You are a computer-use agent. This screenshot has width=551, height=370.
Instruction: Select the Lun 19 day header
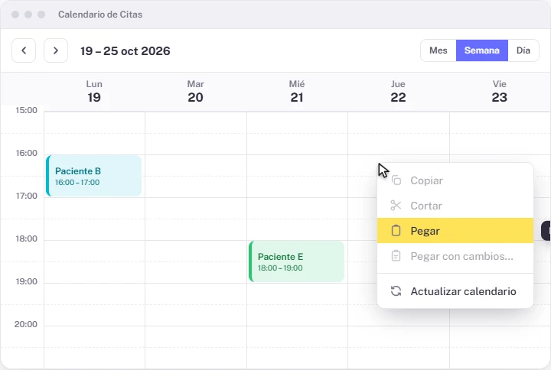pyautogui.click(x=94, y=92)
